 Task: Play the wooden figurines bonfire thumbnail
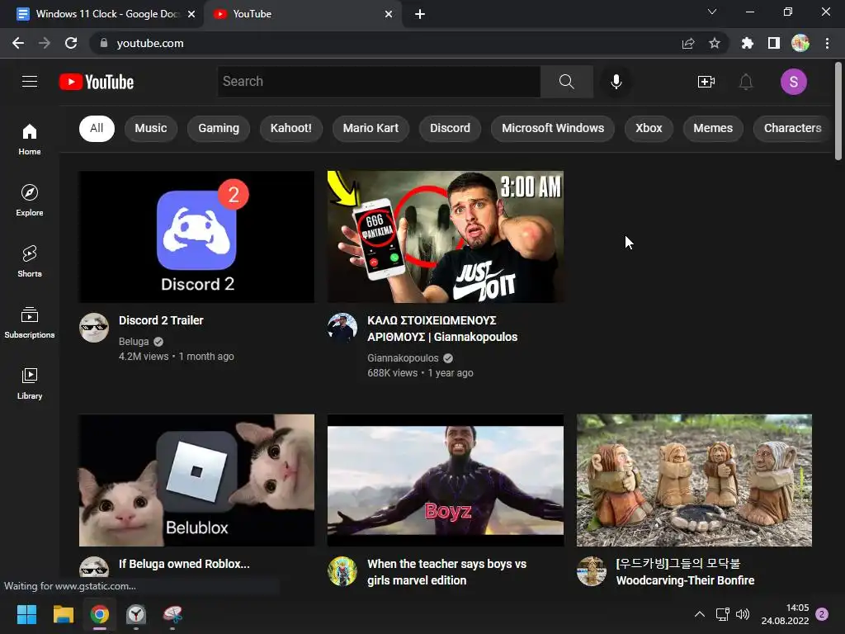(694, 480)
